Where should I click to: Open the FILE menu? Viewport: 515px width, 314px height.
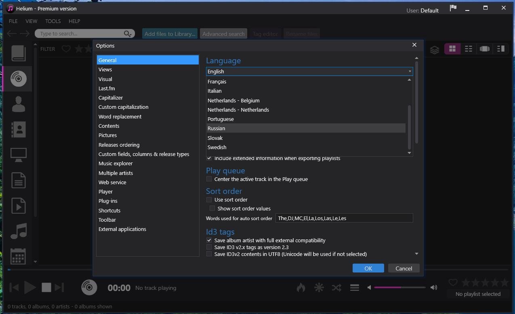[x=13, y=21]
